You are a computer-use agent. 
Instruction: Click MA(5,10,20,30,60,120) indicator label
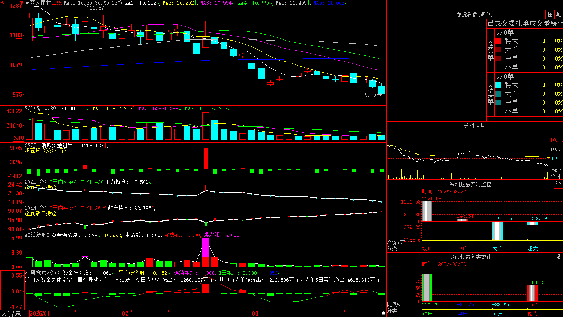click(93, 3)
